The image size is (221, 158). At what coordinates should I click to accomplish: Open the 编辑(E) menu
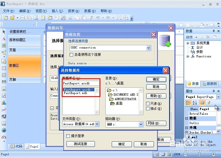(x=25, y=11)
